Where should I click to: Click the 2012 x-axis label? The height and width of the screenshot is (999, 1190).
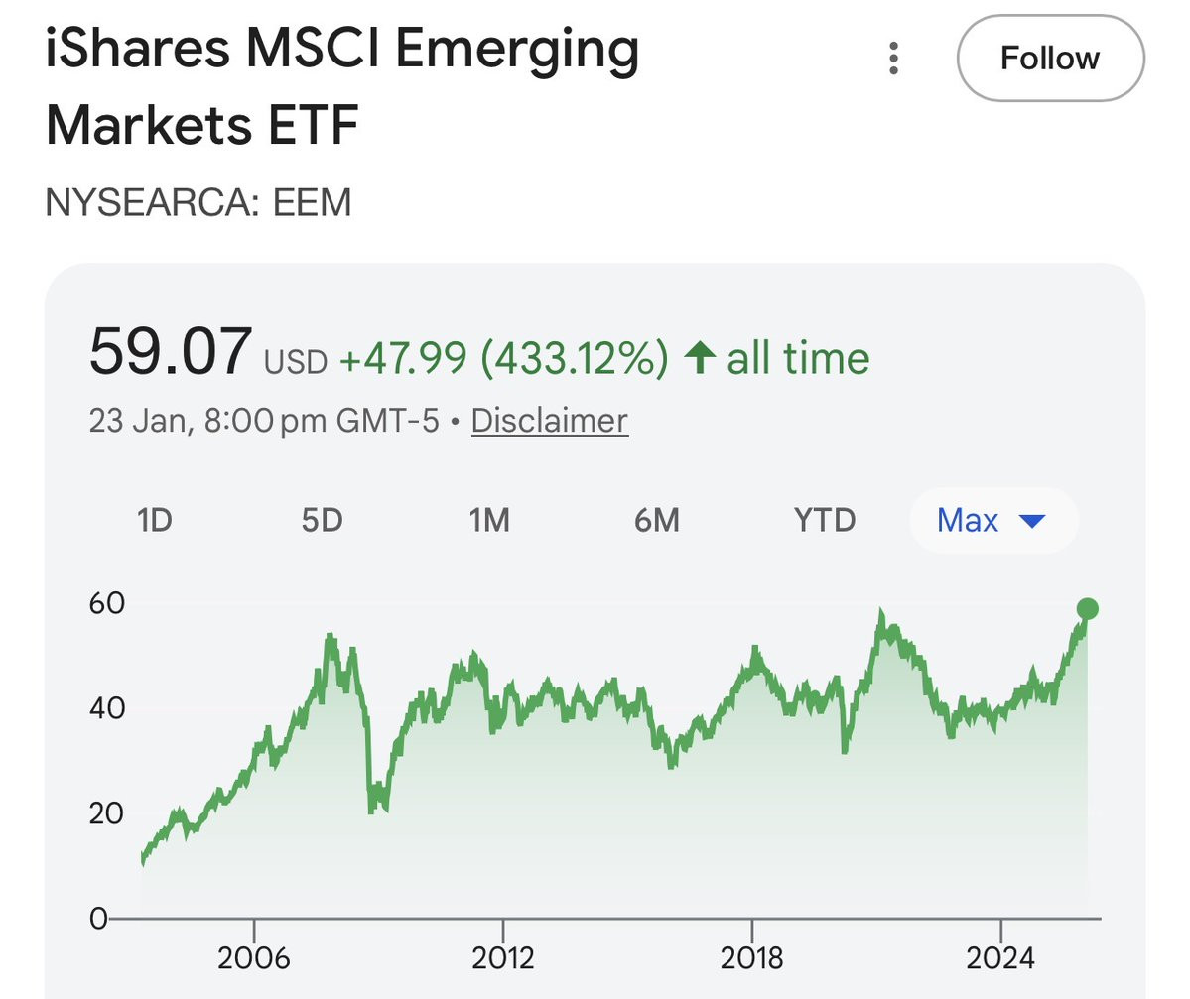[502, 957]
